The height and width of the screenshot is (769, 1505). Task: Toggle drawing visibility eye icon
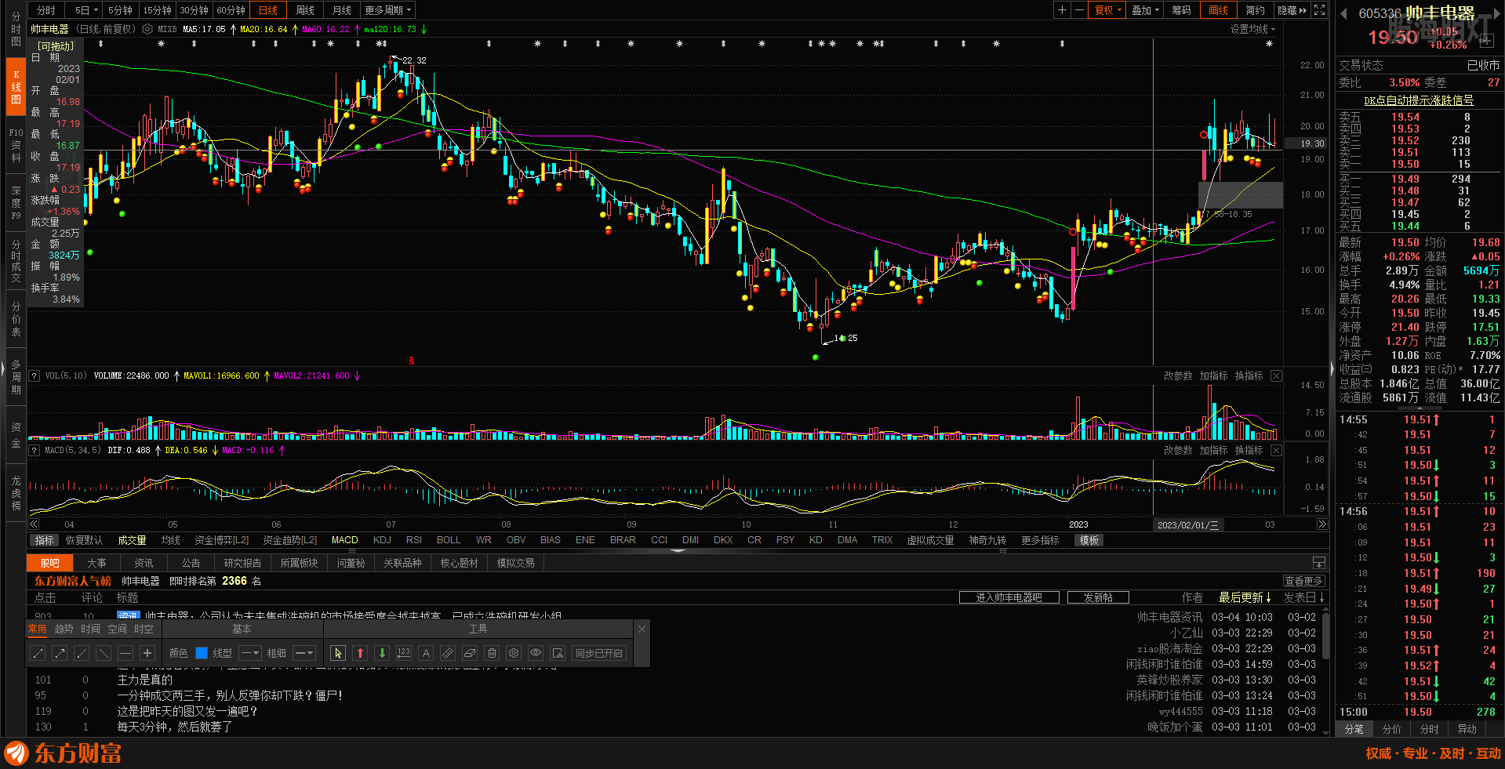536,653
